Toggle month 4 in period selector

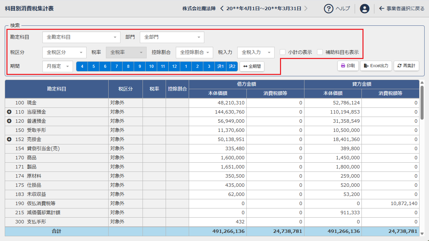coord(82,66)
